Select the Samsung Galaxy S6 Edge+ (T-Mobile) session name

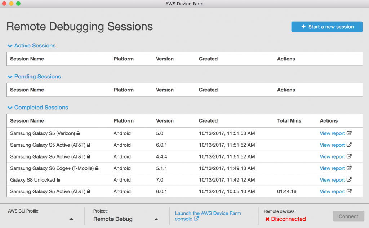coord(52,168)
